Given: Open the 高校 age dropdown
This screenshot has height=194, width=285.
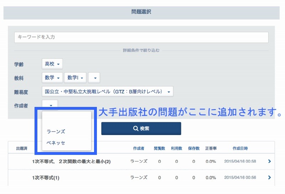Looking at the screenshot, I should point(52,64).
